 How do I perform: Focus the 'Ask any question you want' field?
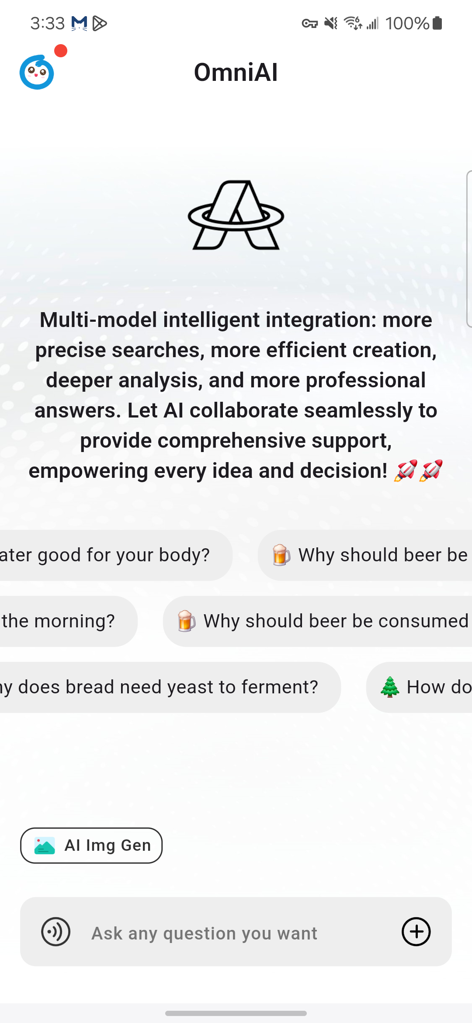tap(236, 933)
